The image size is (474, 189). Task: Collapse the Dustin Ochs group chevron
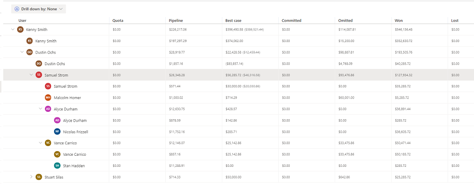(22, 52)
